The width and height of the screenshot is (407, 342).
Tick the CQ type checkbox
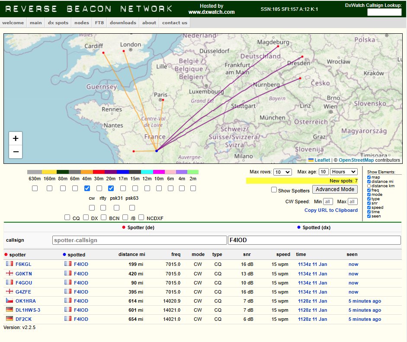(67, 217)
